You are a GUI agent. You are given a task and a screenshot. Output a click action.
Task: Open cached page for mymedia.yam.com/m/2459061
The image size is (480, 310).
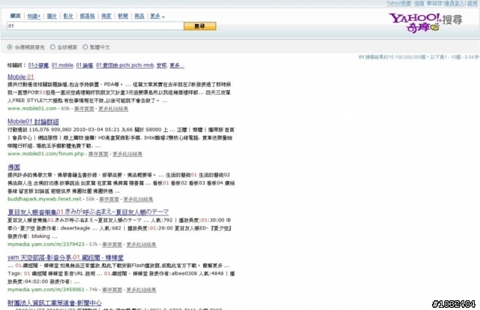112,290
